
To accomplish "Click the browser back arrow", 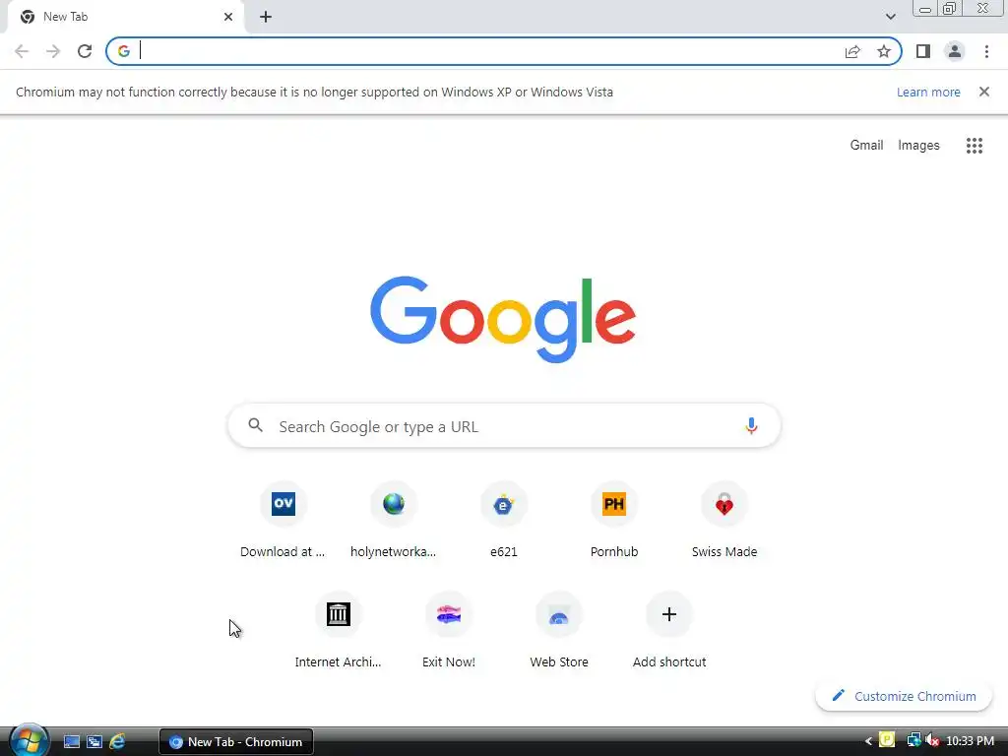I will [22, 51].
